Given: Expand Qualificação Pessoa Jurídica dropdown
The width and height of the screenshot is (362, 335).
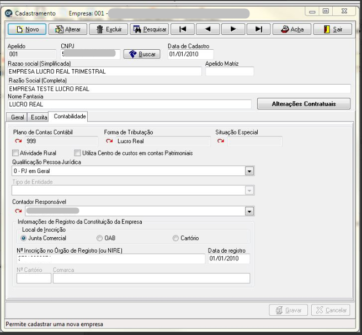Looking at the screenshot, I should pos(249,171).
